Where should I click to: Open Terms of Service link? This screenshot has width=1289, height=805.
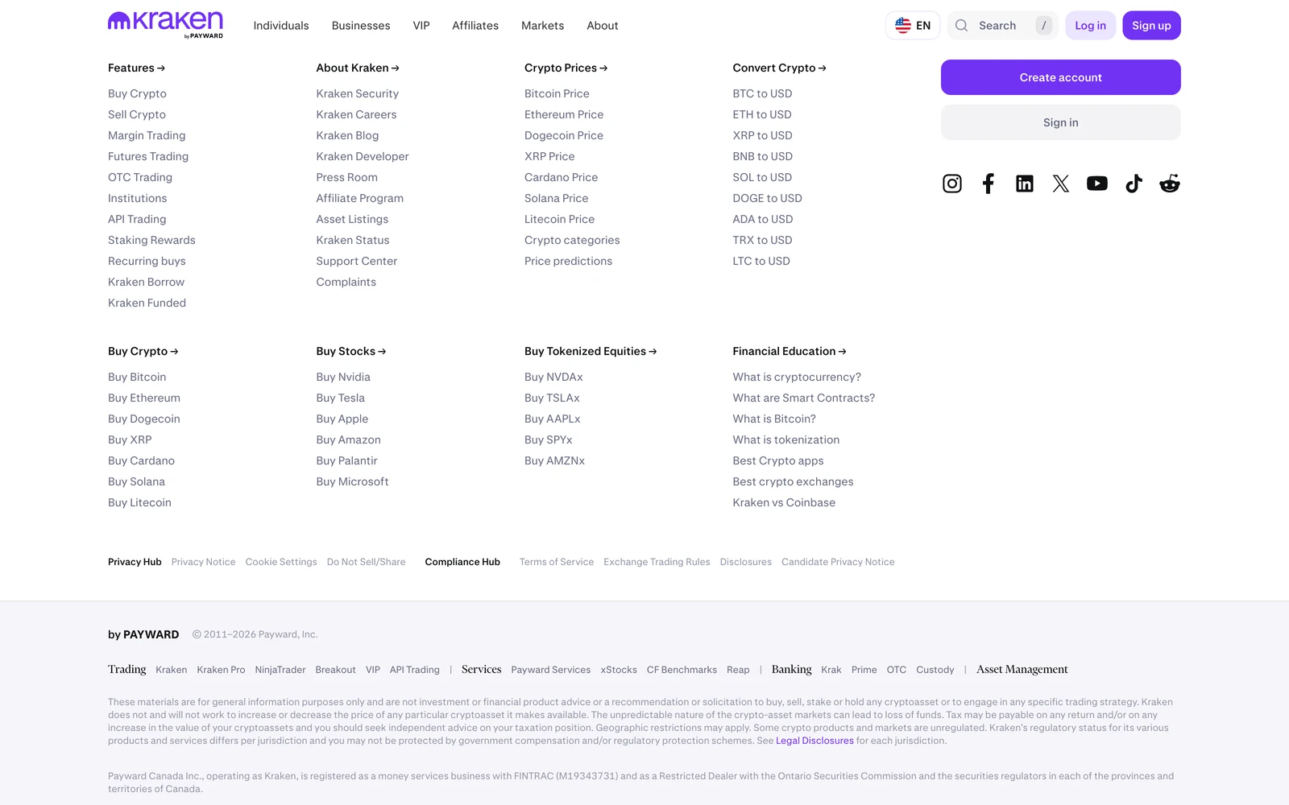[557, 562]
